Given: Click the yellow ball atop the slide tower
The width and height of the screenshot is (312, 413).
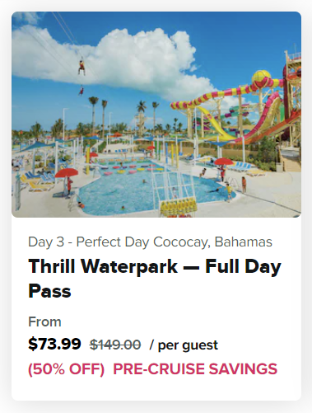Looking at the screenshot, I should coord(261,77).
